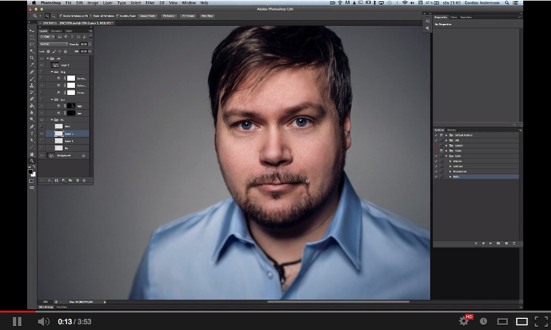Enable Zoom All Windows checkbox
551x330 pixels.
[x=91, y=15]
